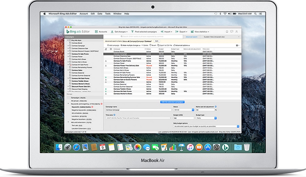
Task: Click the Get changes download icon
Action: pyautogui.click(x=112, y=31)
